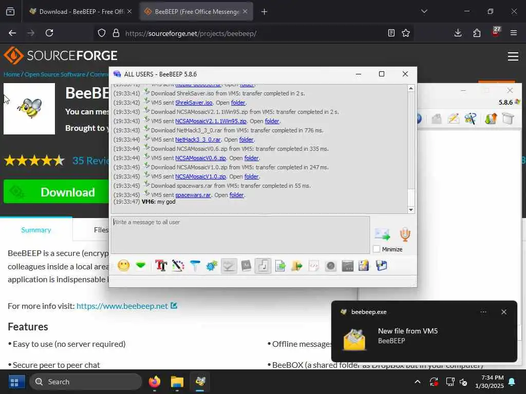
Task: Click the pencil note icon in background BeeBEEP window
Action: (x=453, y=119)
